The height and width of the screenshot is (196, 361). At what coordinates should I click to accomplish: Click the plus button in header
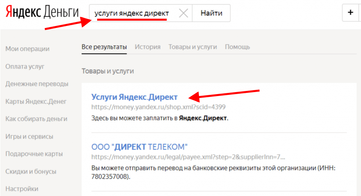click(350, 13)
